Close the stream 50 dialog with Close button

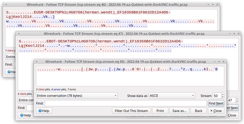216,111
